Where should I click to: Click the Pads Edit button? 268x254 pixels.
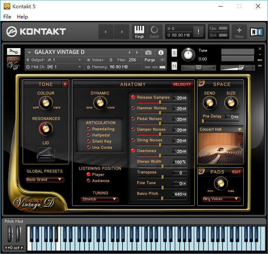click(x=236, y=172)
